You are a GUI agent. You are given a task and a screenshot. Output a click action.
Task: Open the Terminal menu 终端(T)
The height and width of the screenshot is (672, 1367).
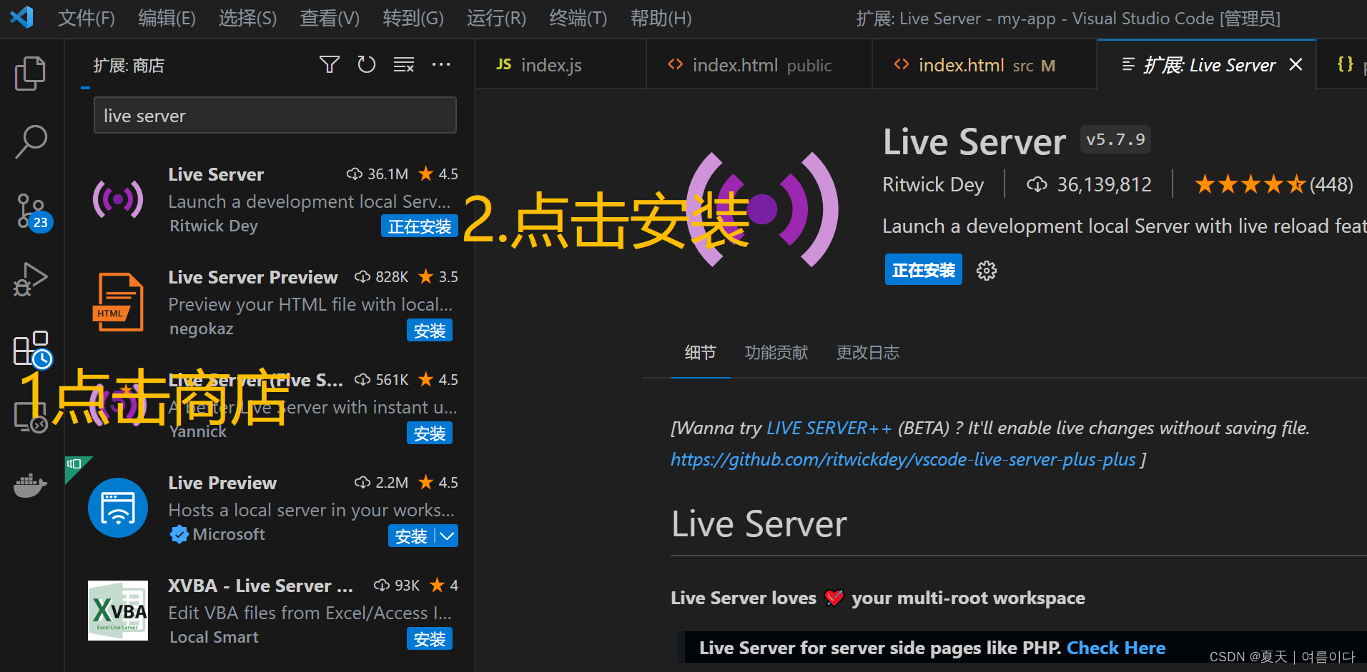click(578, 18)
